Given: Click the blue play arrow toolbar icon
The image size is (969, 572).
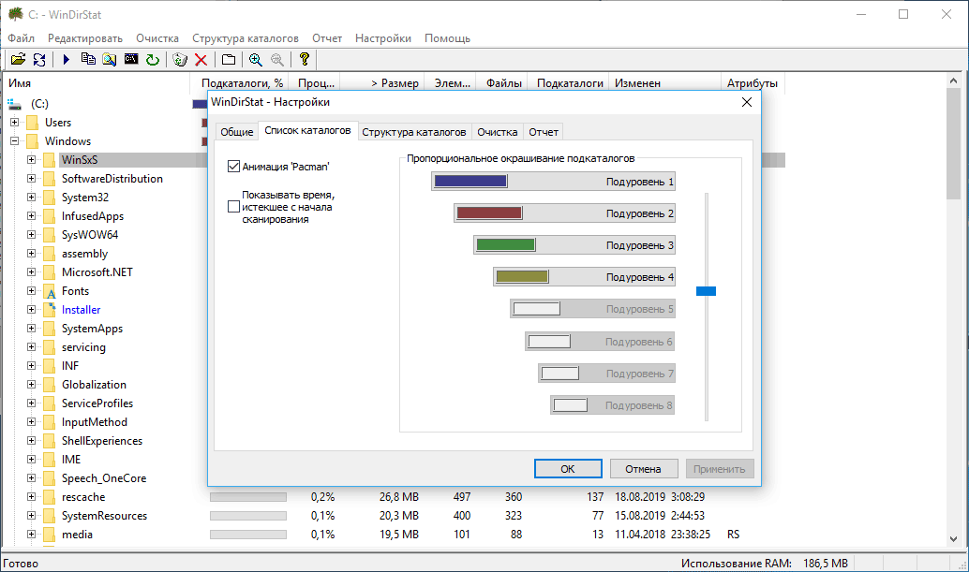Looking at the screenshot, I should [67, 59].
